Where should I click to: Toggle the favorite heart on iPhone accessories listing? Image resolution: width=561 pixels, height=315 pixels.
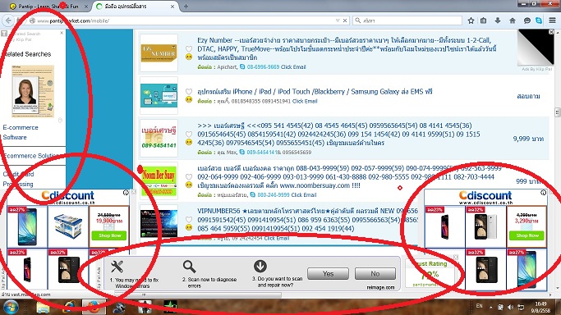pyautogui.click(x=189, y=91)
